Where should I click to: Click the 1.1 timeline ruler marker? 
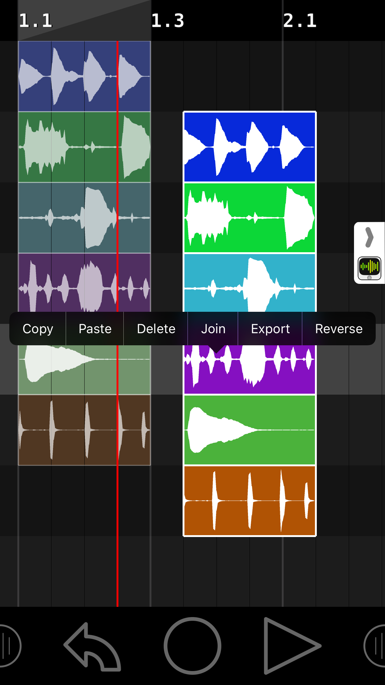(x=36, y=20)
